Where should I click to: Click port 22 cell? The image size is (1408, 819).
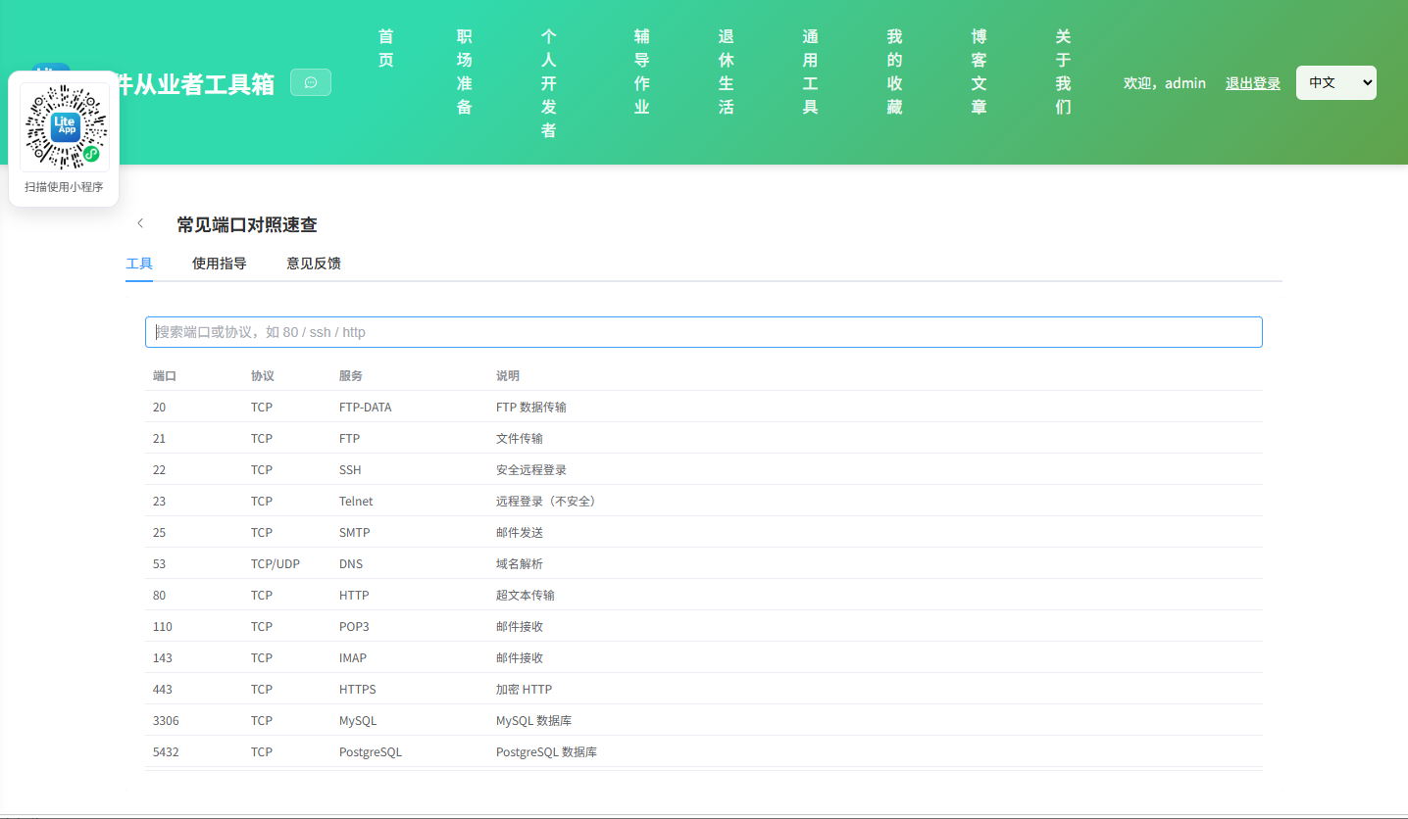pos(160,470)
